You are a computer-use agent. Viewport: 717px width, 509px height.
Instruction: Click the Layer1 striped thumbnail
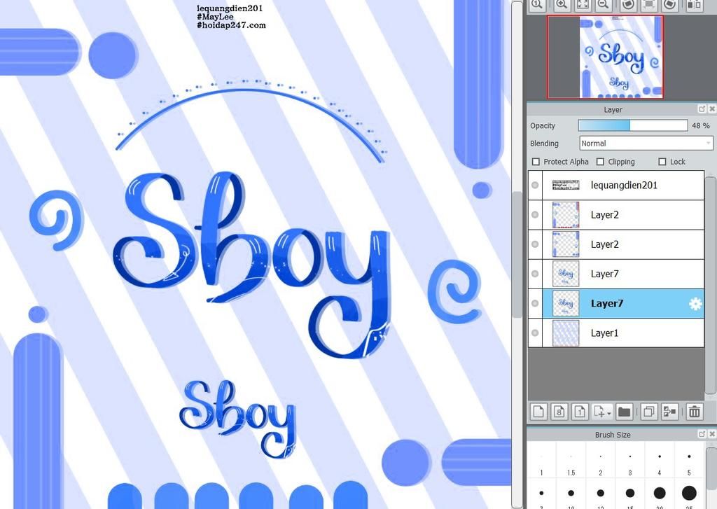(566, 333)
